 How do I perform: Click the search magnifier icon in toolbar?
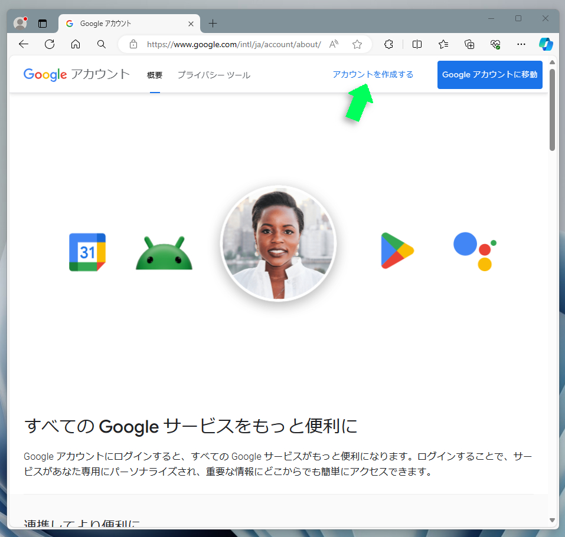click(x=102, y=44)
